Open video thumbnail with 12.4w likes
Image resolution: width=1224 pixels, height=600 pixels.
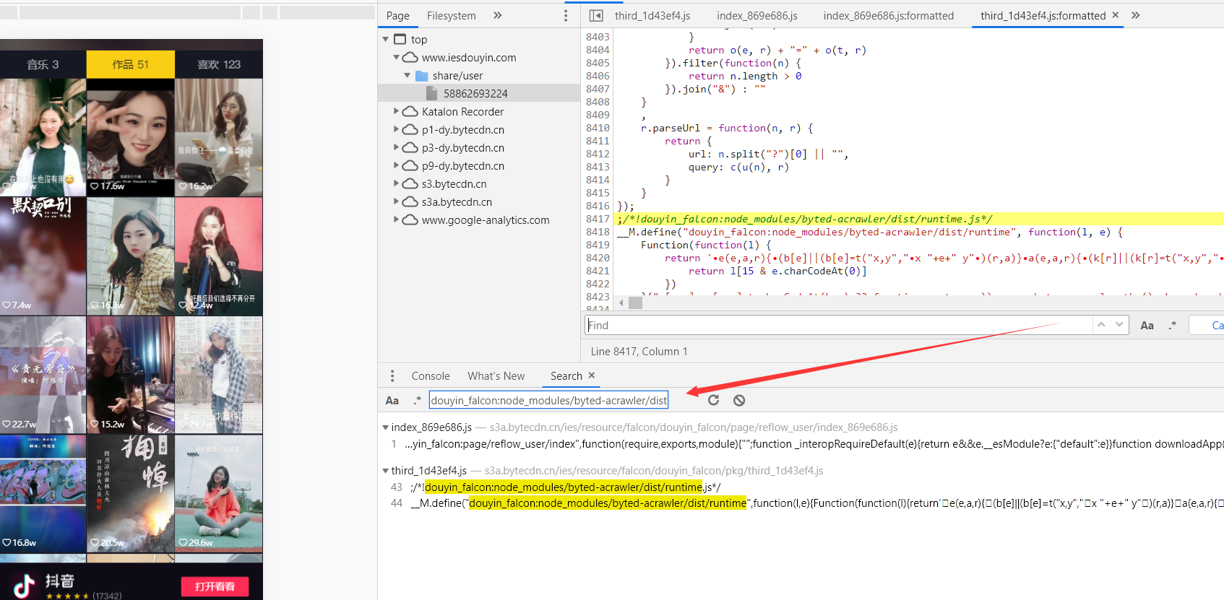pos(219,256)
